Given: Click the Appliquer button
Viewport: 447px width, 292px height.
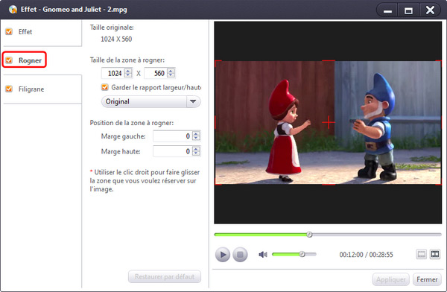Looking at the screenshot, I should pos(391,279).
